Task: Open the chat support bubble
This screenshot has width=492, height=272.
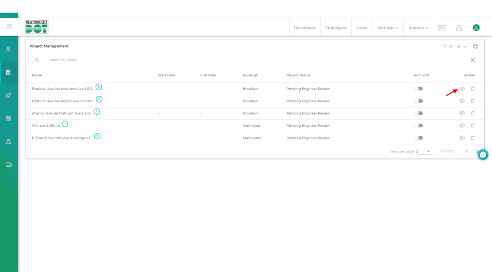Action: click(483, 155)
